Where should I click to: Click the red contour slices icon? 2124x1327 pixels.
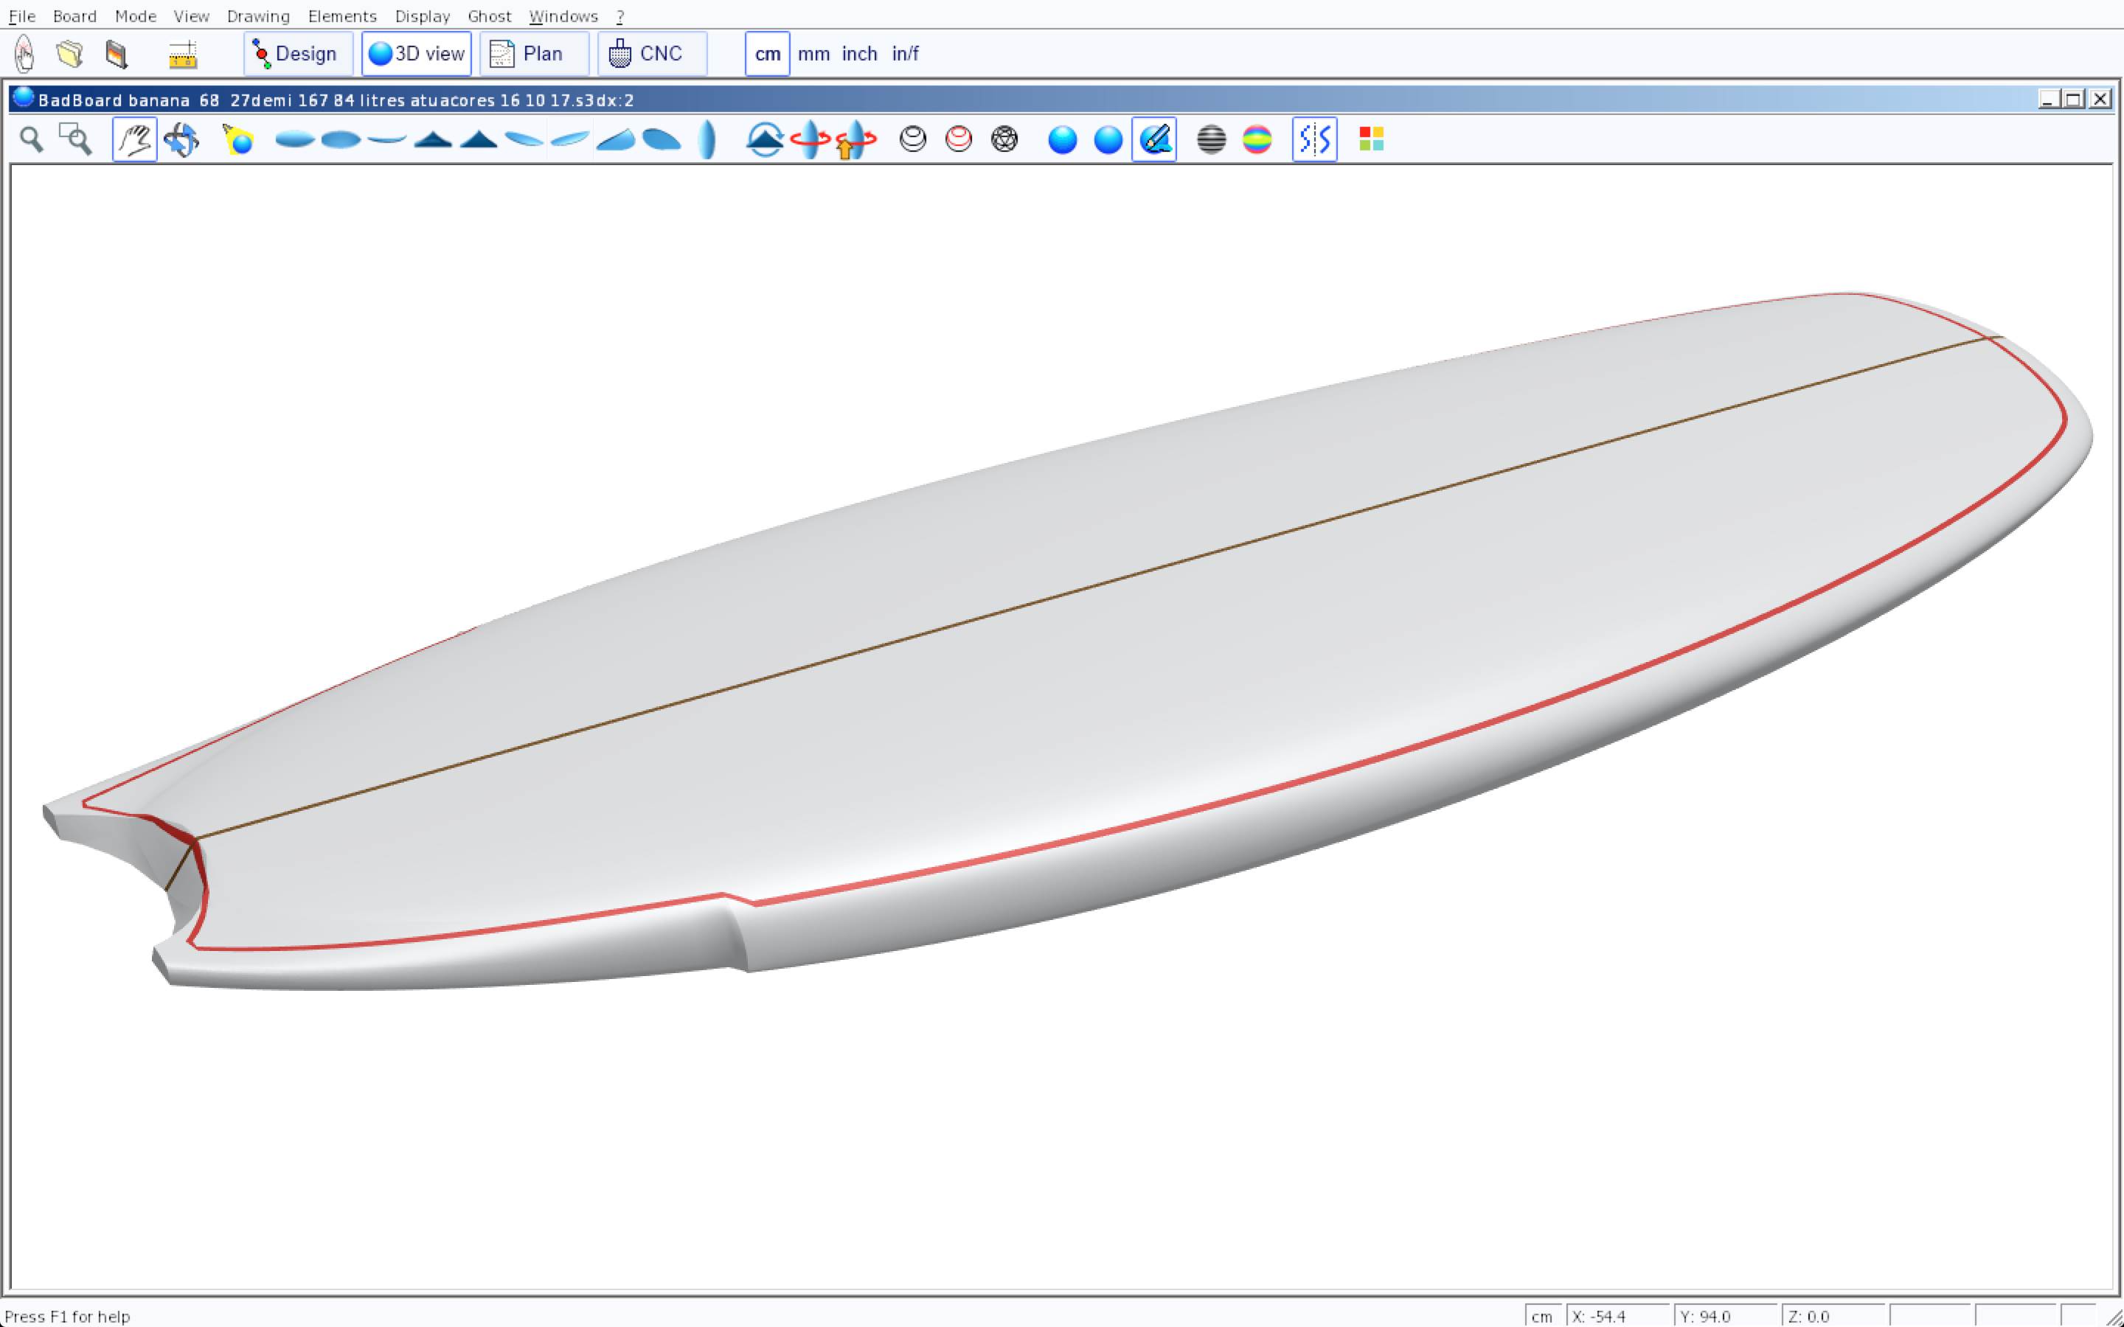click(959, 139)
